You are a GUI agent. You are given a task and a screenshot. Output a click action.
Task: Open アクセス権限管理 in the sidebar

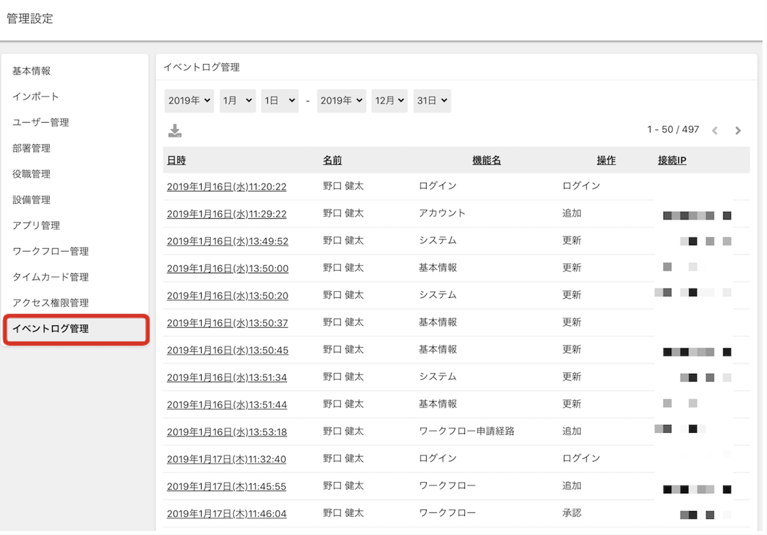pos(50,302)
